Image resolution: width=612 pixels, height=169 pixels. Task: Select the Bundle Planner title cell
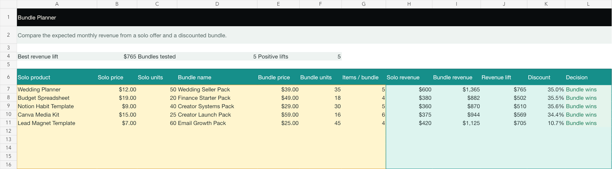[x=314, y=17]
